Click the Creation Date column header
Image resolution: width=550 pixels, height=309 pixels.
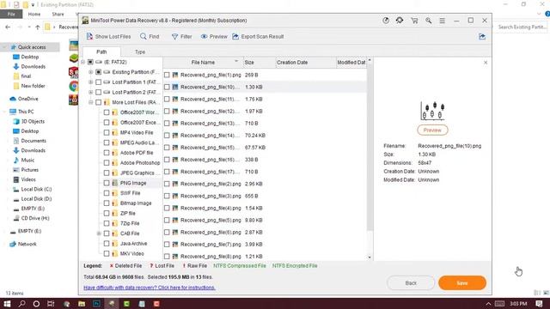[x=306, y=63]
